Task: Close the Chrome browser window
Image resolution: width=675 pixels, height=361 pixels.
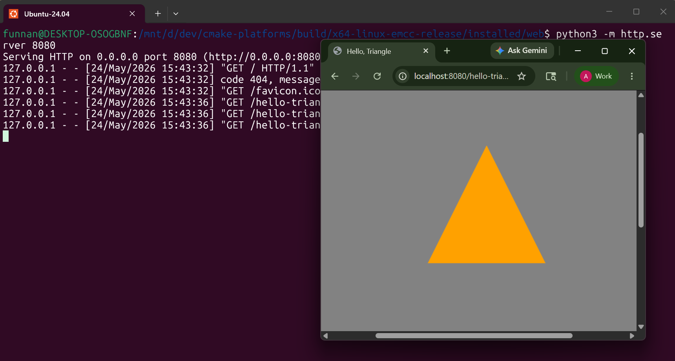Action: [x=632, y=51]
